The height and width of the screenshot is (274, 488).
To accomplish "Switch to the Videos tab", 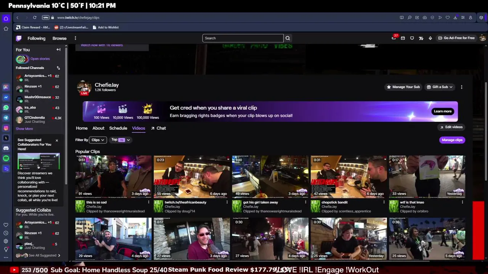I will 138,128.
